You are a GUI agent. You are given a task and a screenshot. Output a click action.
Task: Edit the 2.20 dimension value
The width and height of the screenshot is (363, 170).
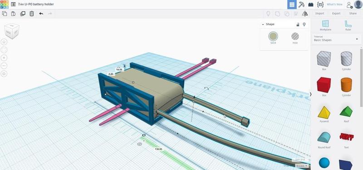[x=111, y=74]
